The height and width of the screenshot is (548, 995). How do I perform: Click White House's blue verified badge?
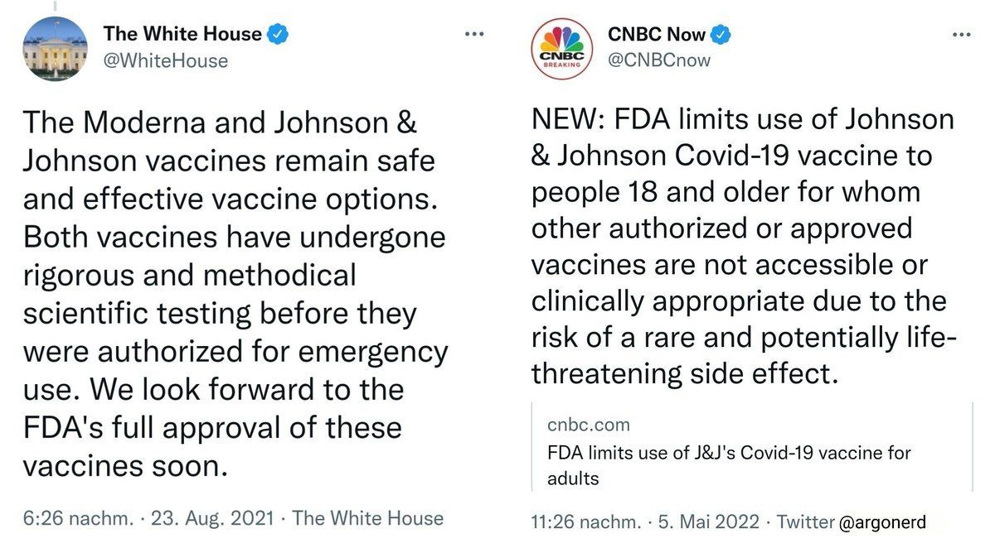click(x=280, y=35)
